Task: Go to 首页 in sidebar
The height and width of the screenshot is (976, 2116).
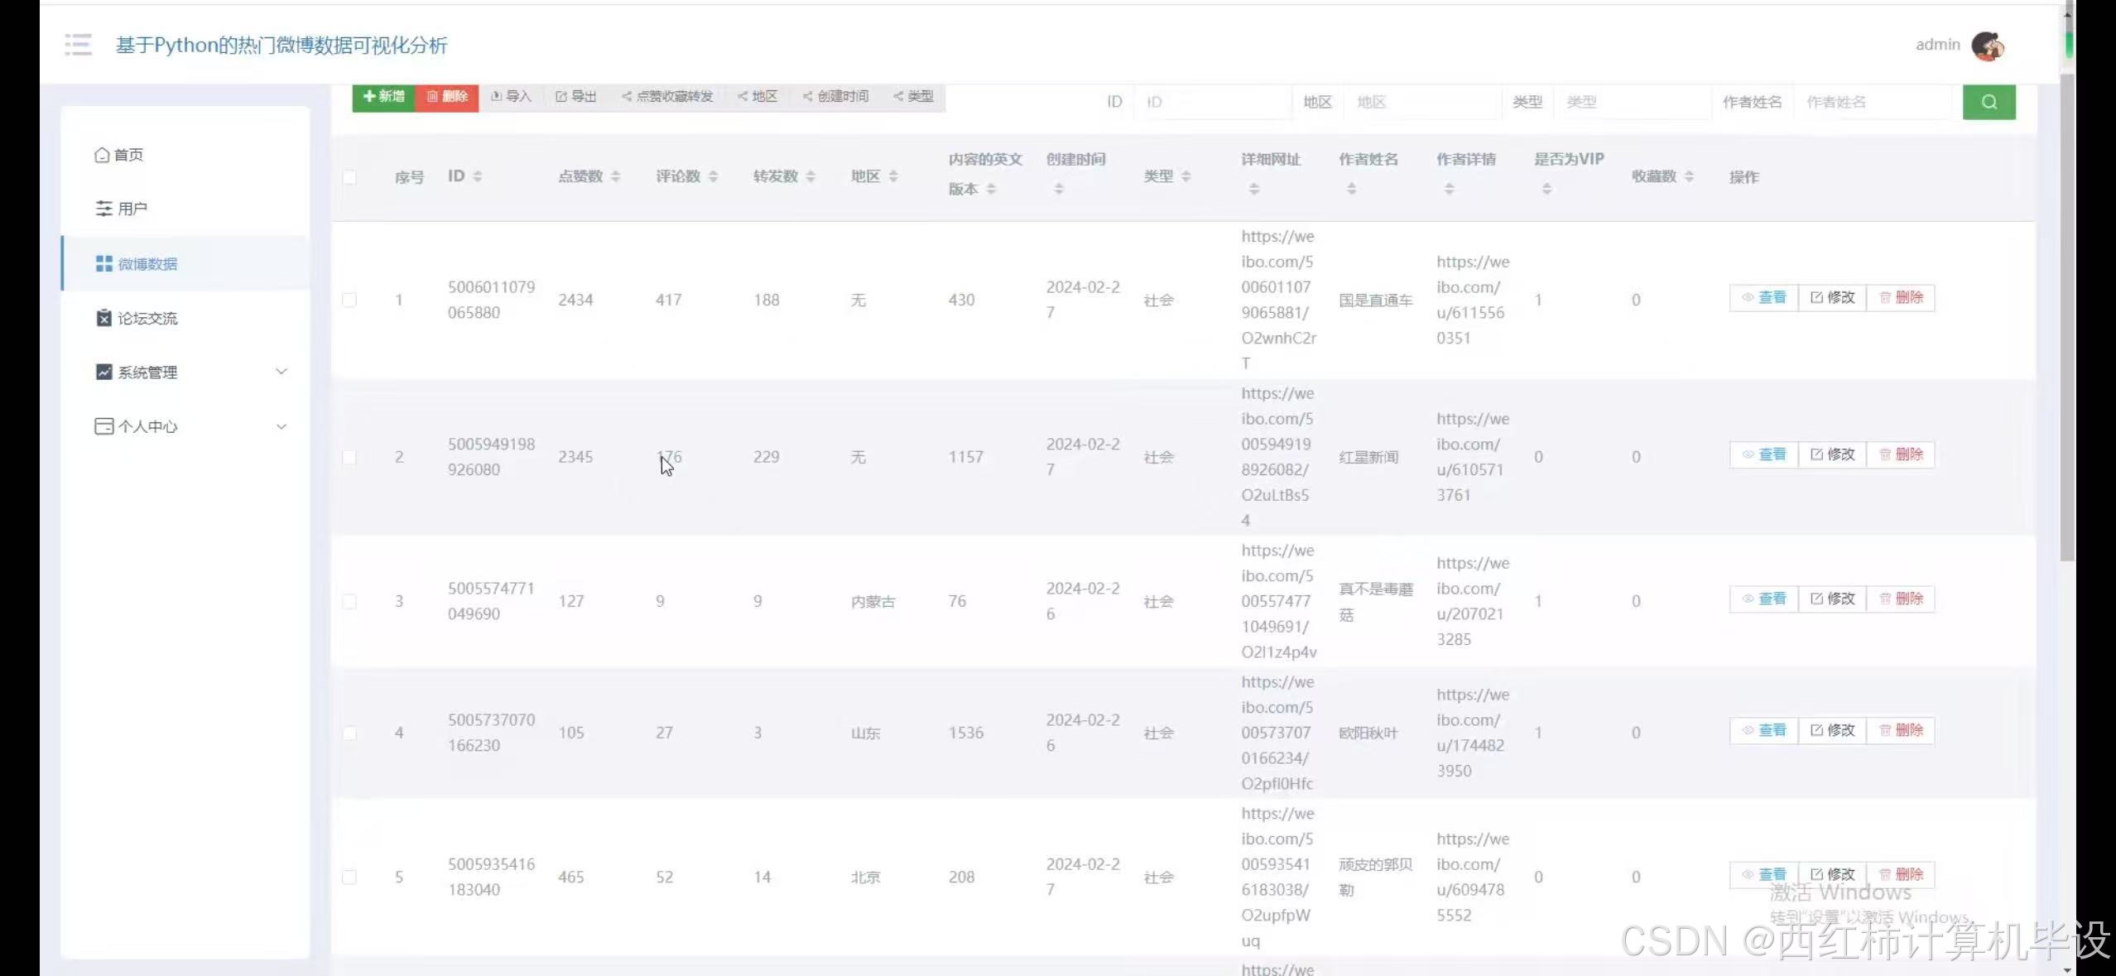Action: point(127,155)
